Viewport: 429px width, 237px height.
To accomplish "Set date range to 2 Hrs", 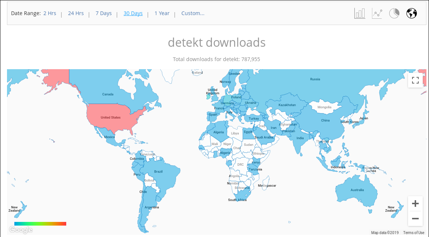I will tap(50, 13).
